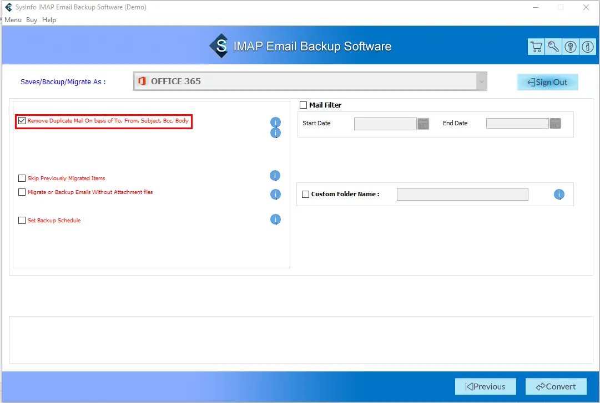Image resolution: width=600 pixels, height=403 pixels.
Task: Open End Date calendar picker icon
Action: coord(555,124)
